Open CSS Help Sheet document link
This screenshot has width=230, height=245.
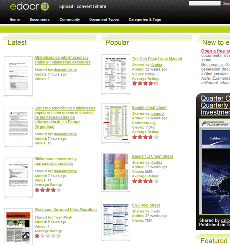pyautogui.click(x=146, y=205)
